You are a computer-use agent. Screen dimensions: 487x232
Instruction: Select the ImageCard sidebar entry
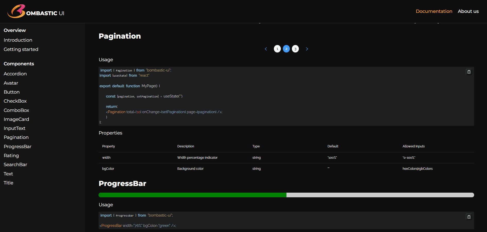[16, 119]
